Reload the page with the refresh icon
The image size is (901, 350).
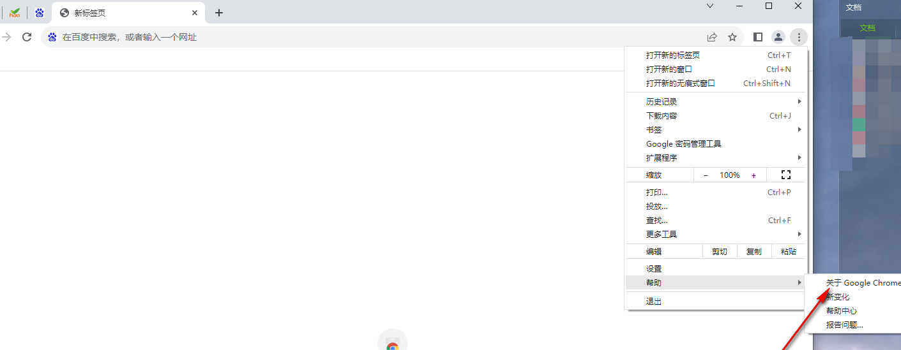click(x=27, y=37)
